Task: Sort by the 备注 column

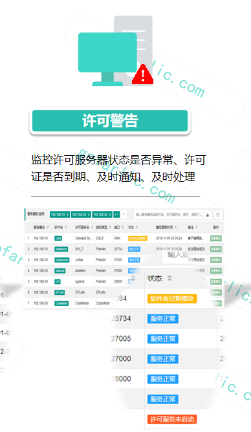Action: [197, 227]
